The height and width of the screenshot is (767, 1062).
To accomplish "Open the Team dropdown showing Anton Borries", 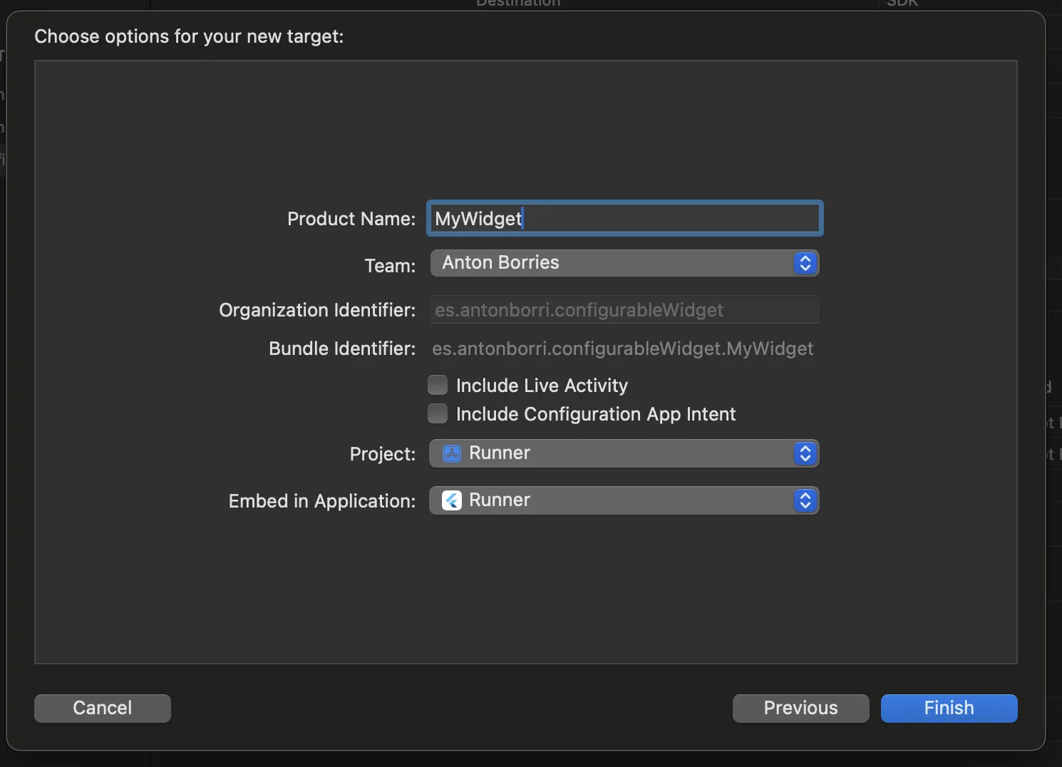I will (x=625, y=263).
